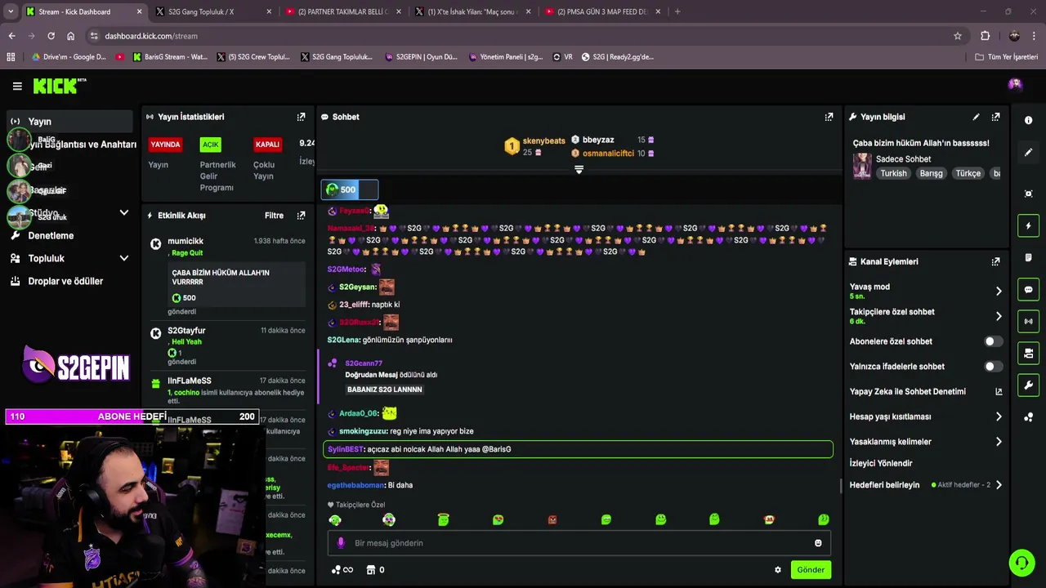Expand Takipçilere özel sohbet settings
1046x588 pixels.
pyautogui.click(x=999, y=316)
